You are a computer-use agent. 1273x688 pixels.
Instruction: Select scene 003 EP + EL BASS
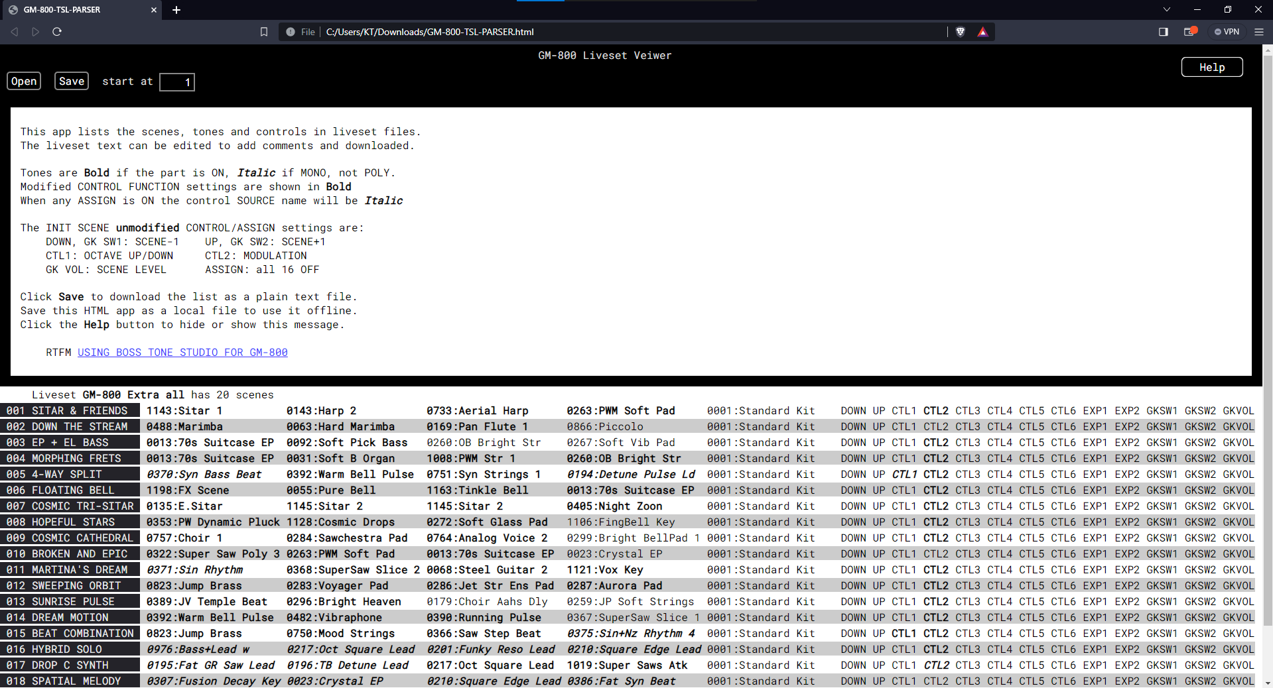pos(70,443)
